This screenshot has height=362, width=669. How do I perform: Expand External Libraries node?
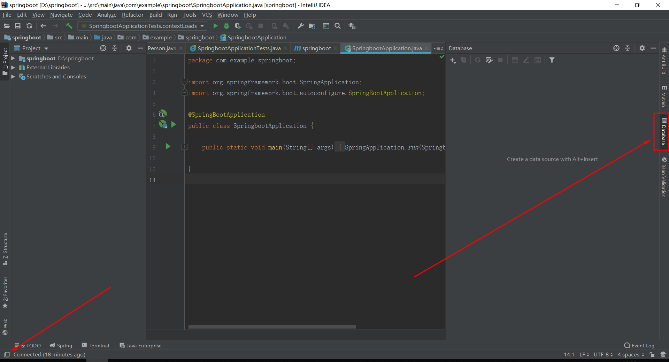pyautogui.click(x=13, y=67)
